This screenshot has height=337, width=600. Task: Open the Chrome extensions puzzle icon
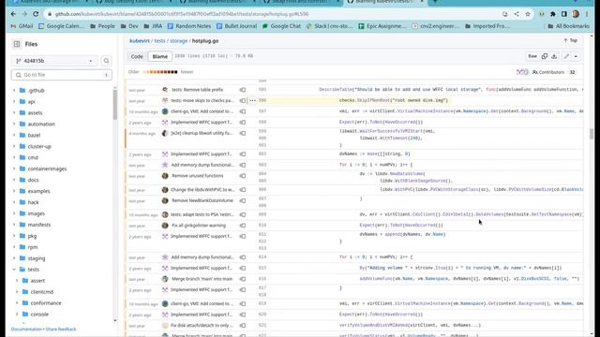tap(552, 14)
